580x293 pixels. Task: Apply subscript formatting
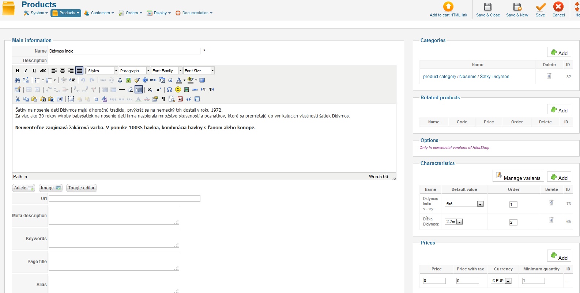(x=150, y=90)
